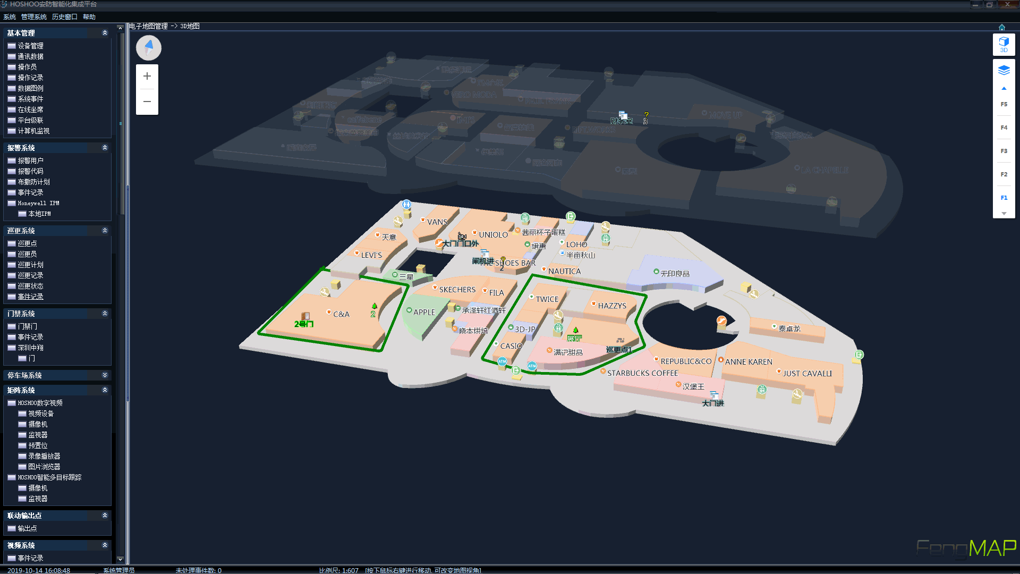The image size is (1020, 574).
Task: Open the 系统 menu
Action: (10, 17)
